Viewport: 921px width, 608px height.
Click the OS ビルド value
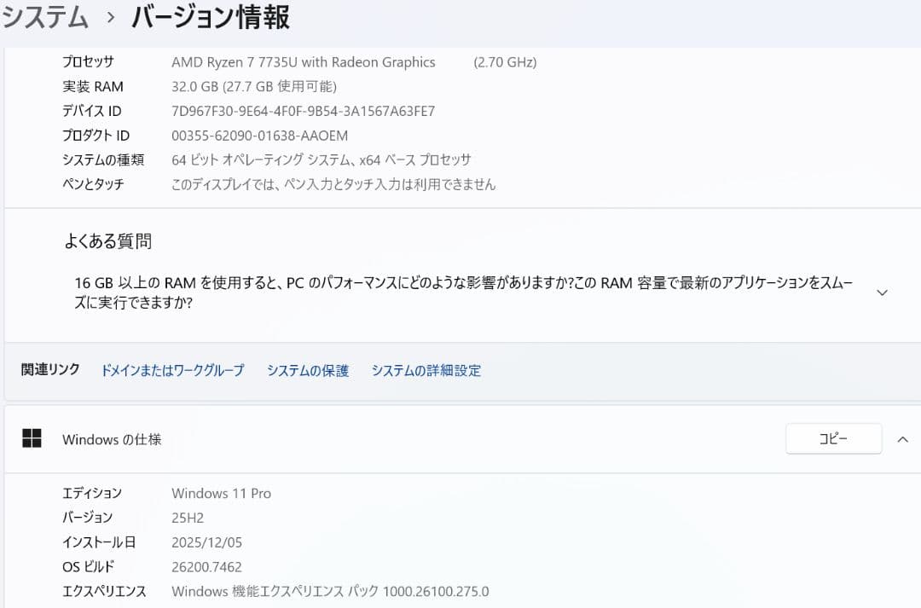tap(206, 566)
